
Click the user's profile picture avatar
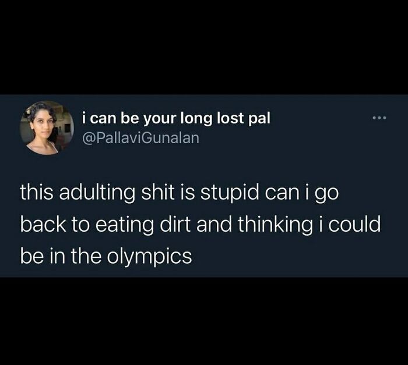click(47, 127)
